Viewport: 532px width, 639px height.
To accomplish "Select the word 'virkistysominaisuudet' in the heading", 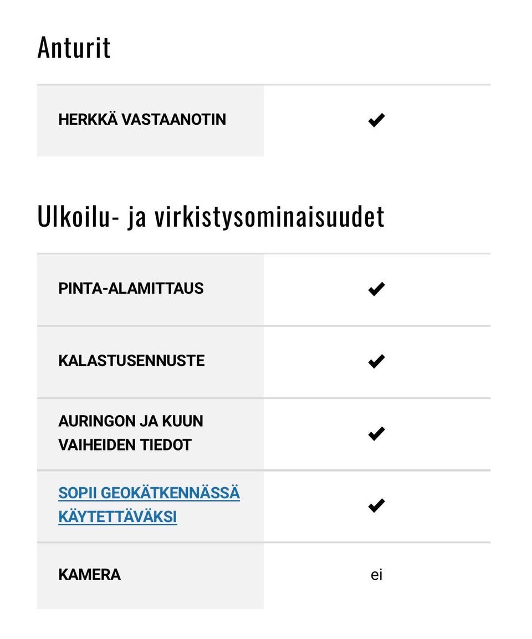I will (269, 216).
